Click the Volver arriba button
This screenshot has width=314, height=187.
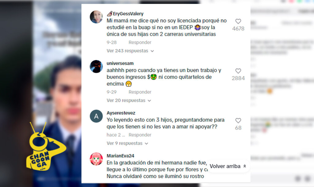228,166
